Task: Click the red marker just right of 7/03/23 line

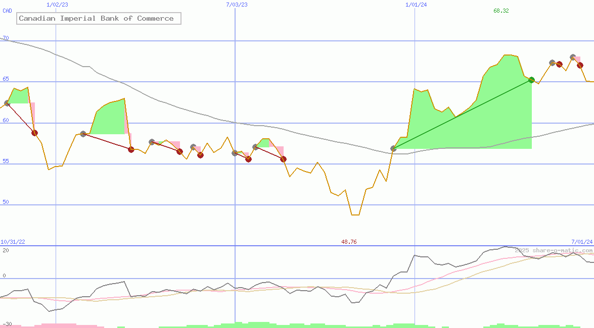Action: point(248,159)
